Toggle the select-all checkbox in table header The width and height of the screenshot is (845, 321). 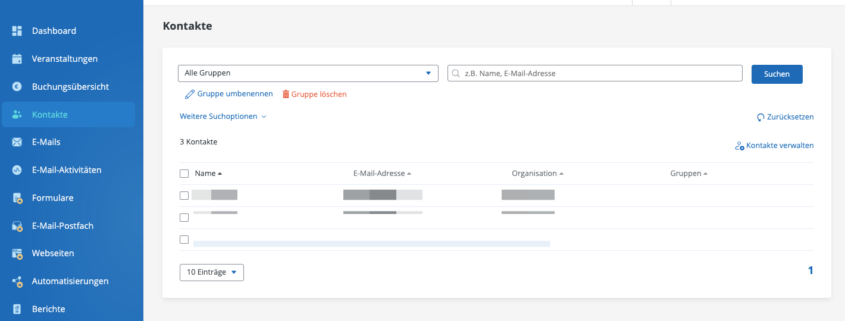click(x=184, y=174)
